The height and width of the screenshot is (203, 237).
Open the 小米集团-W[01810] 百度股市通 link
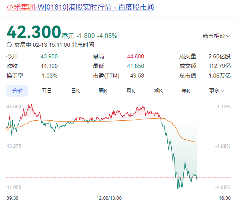click(x=80, y=7)
